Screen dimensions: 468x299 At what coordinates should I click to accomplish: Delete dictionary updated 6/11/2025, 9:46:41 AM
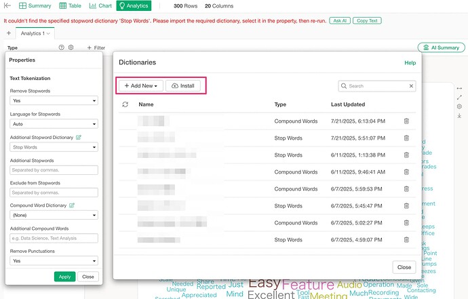(x=406, y=172)
